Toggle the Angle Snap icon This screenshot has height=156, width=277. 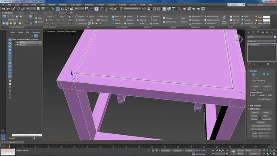106,9
